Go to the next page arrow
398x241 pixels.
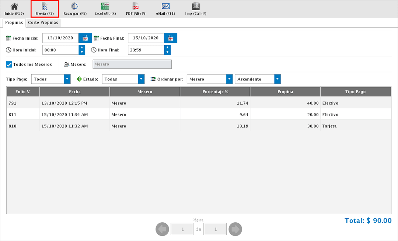[235, 229]
